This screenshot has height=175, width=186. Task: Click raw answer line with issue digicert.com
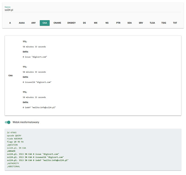click(33, 154)
